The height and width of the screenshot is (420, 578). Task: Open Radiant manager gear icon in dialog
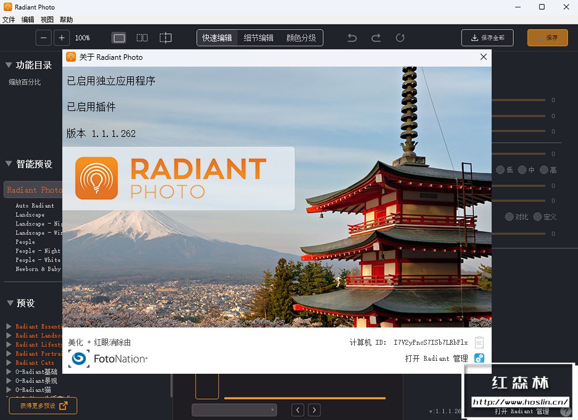(x=479, y=358)
